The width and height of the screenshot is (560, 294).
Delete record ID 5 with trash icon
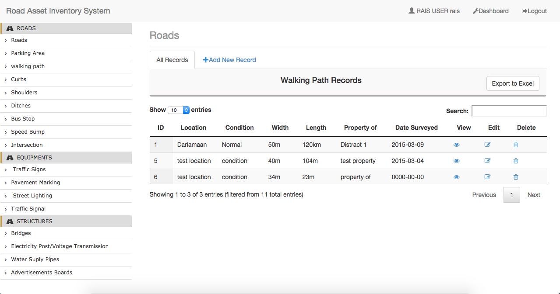point(516,161)
